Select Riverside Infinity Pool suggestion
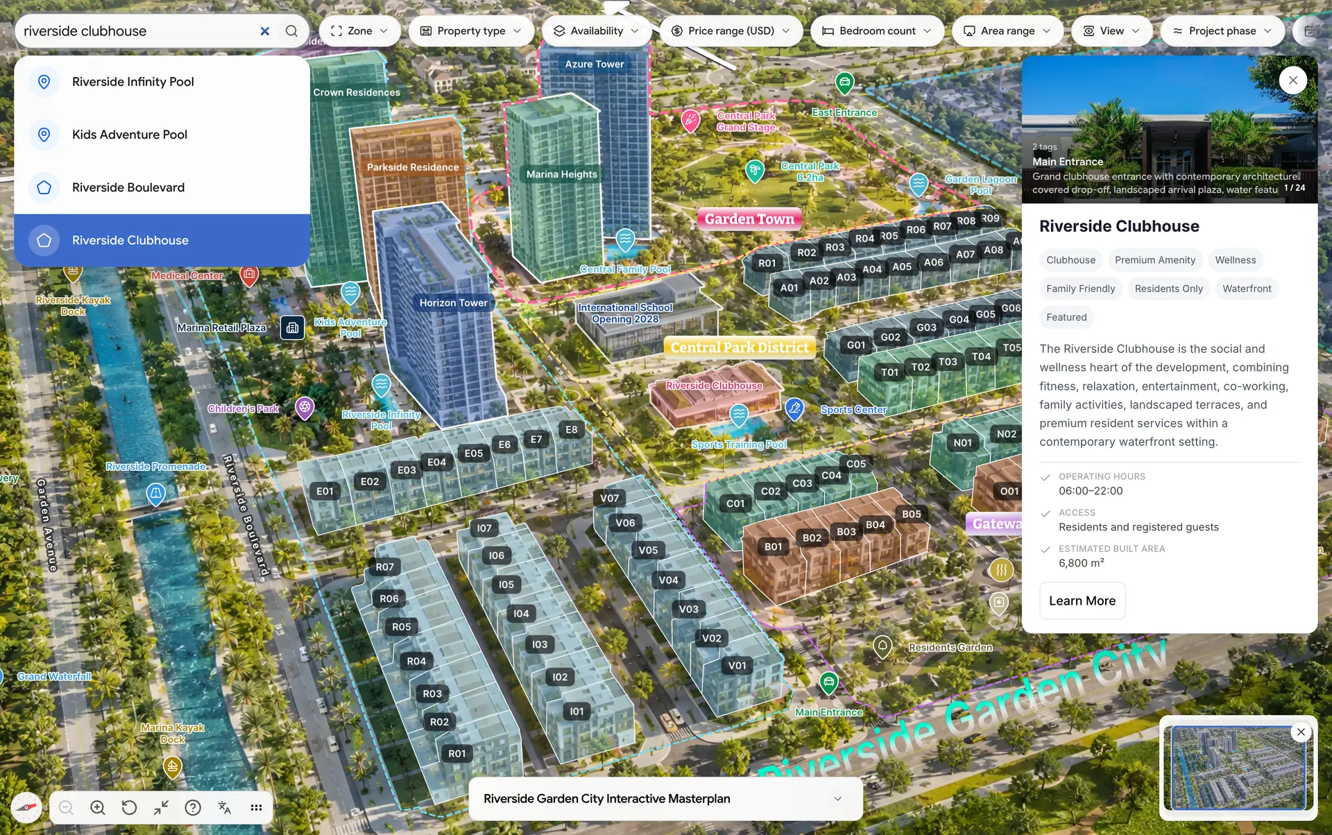Image resolution: width=1332 pixels, height=835 pixels. click(x=162, y=82)
